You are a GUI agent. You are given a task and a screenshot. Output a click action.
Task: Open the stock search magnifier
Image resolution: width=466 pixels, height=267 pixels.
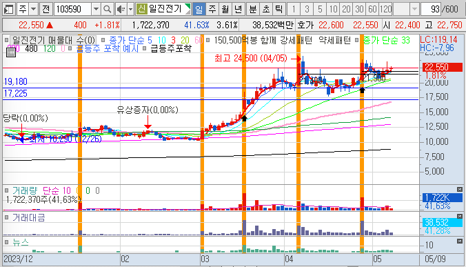click(x=107, y=9)
